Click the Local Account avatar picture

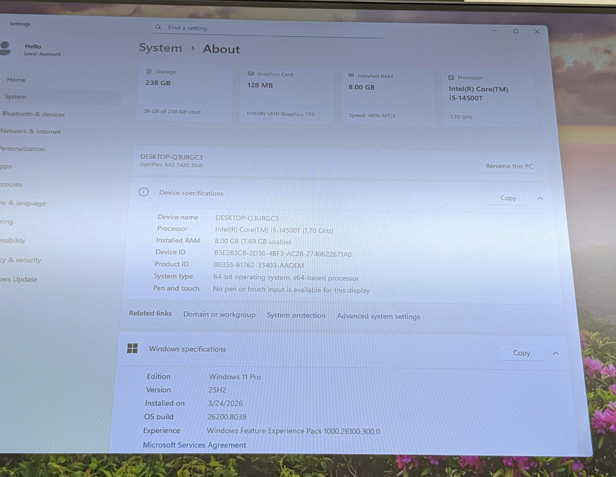pyautogui.click(x=5, y=48)
